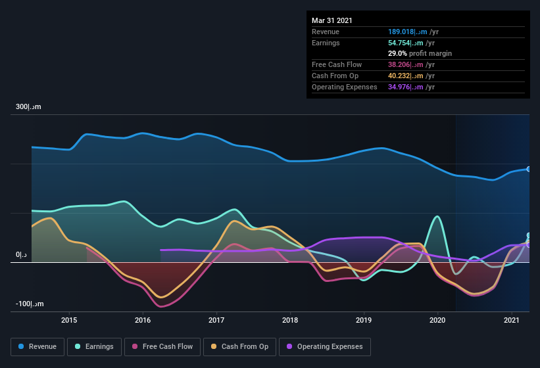Click the 2021 x-axis label
Screen dimensions: 540x368
click(x=512, y=320)
